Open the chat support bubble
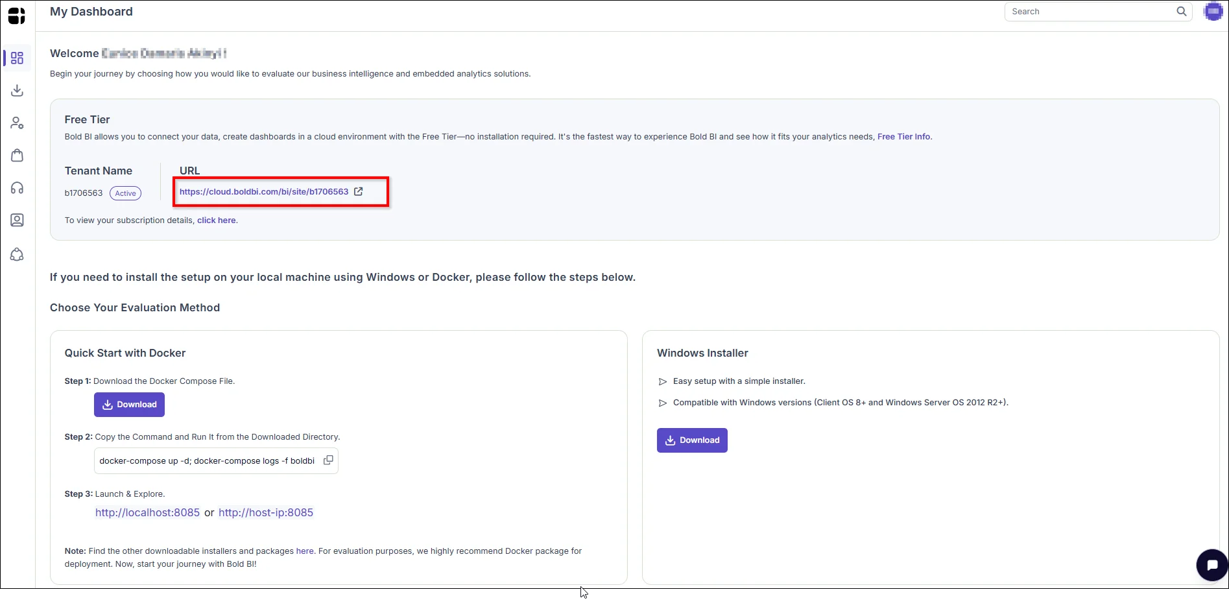Screen dimensions: 1229x607 pyautogui.click(x=1212, y=565)
